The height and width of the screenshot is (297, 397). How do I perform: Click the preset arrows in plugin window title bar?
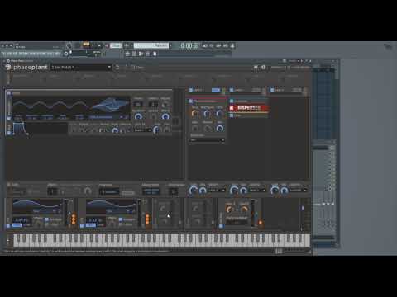click(x=299, y=61)
